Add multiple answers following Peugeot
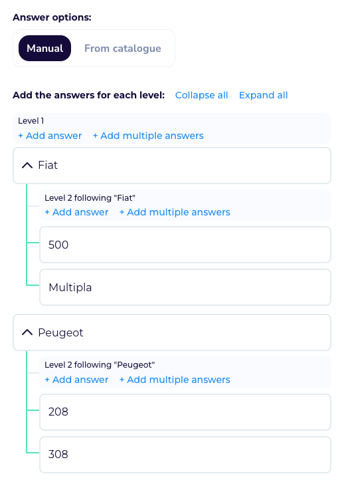The width and height of the screenshot is (346, 488). click(175, 380)
